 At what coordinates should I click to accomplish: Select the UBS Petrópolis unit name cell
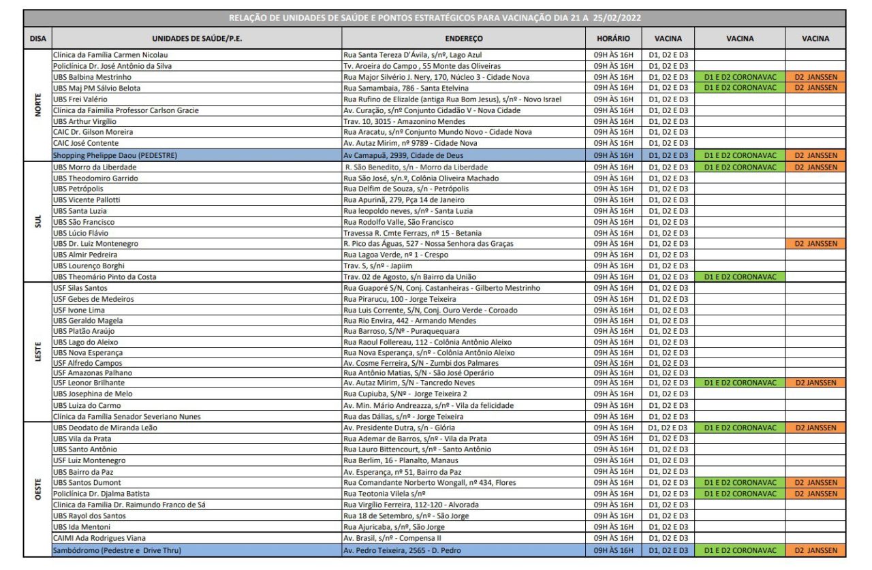(x=196, y=189)
